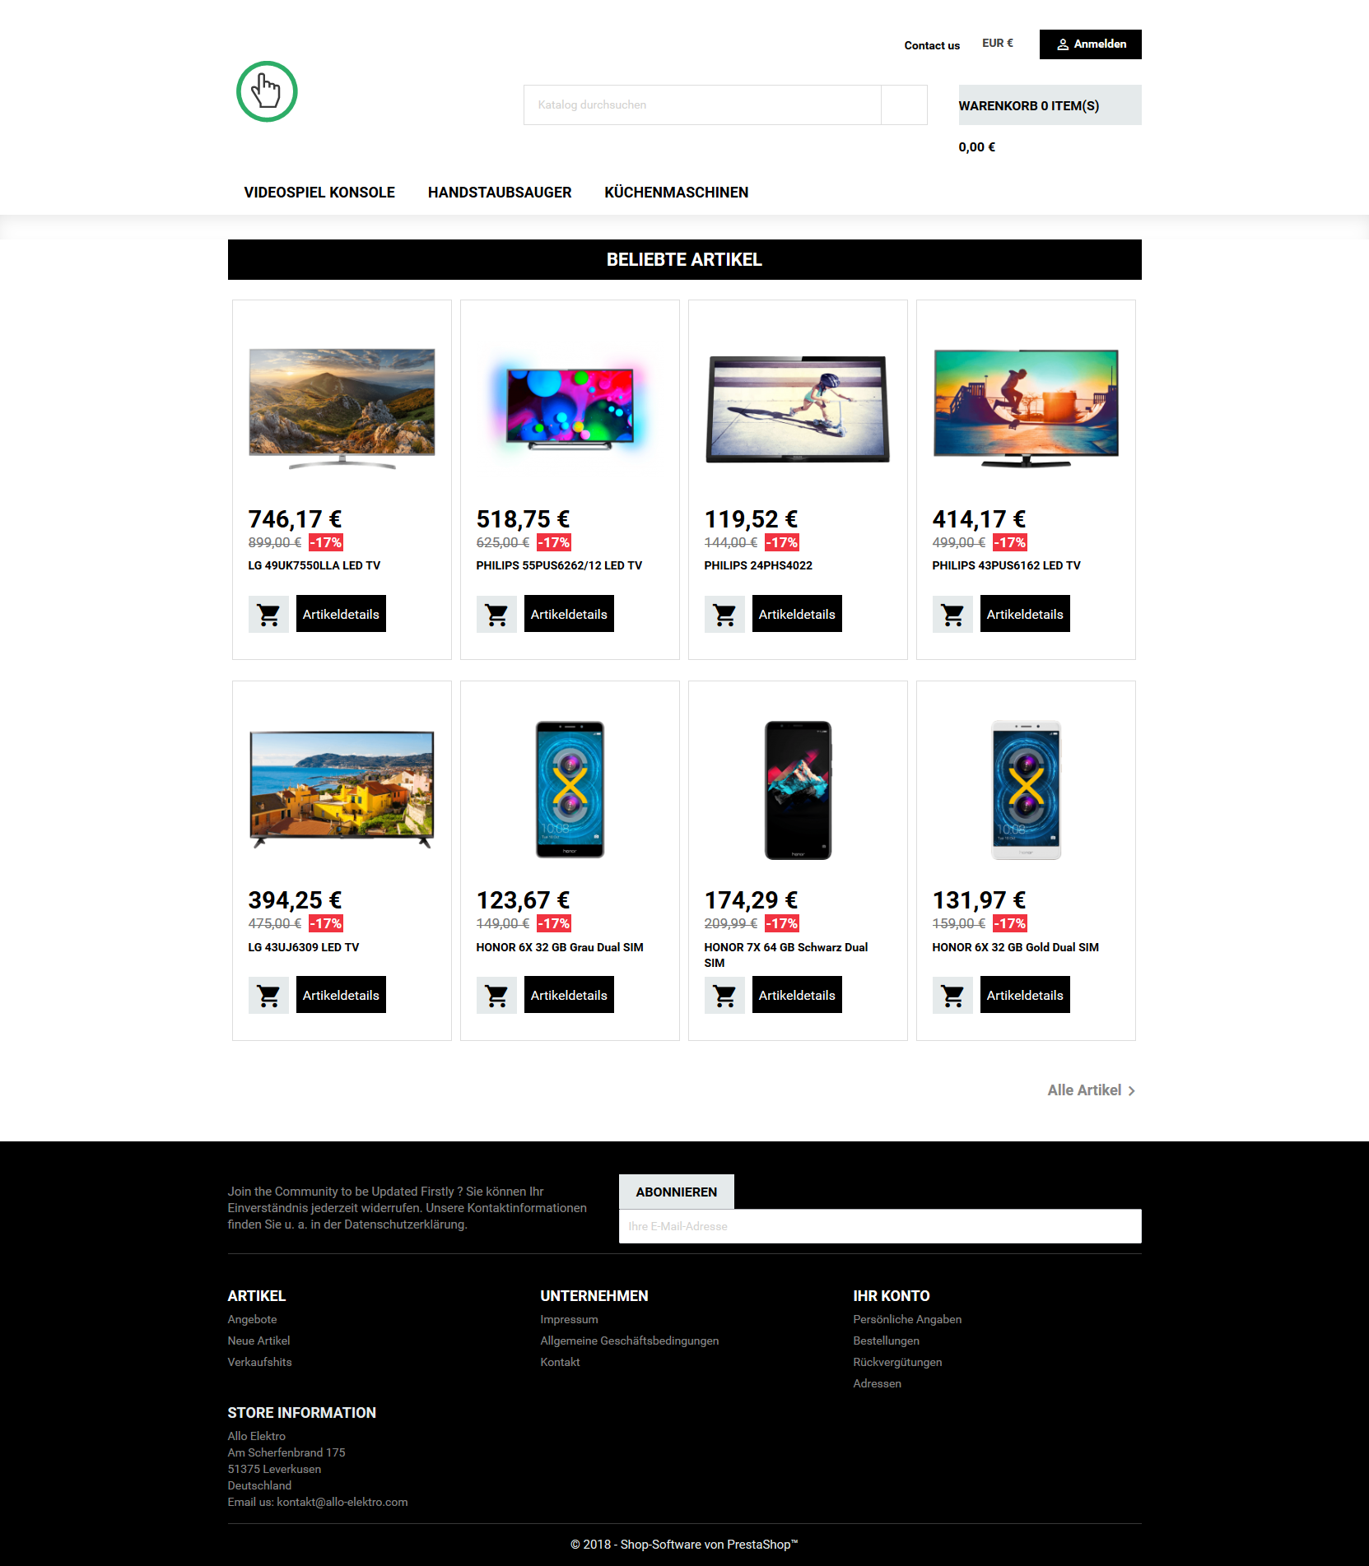The image size is (1369, 1566).
Task: Click the green hand logo icon
Action: coord(267,91)
